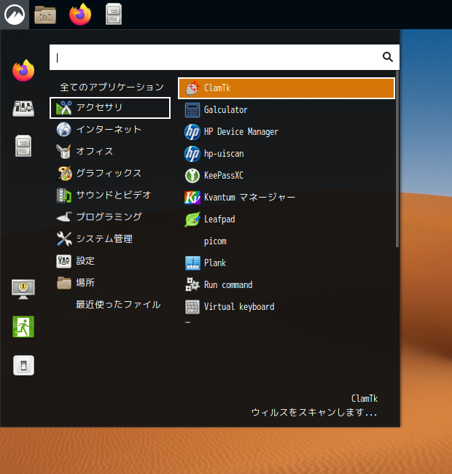Click the magnifier search icon

[388, 57]
